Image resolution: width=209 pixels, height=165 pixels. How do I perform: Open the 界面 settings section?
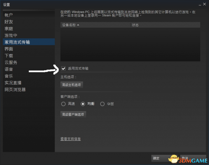pos(9,49)
